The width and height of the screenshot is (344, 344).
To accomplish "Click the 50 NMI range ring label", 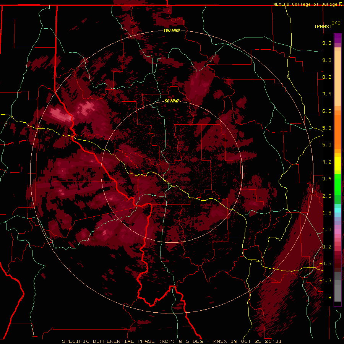I will point(172,101).
